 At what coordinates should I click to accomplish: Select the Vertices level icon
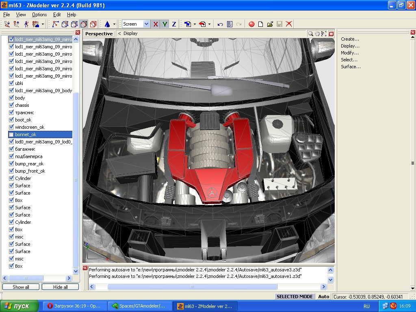click(x=55, y=24)
